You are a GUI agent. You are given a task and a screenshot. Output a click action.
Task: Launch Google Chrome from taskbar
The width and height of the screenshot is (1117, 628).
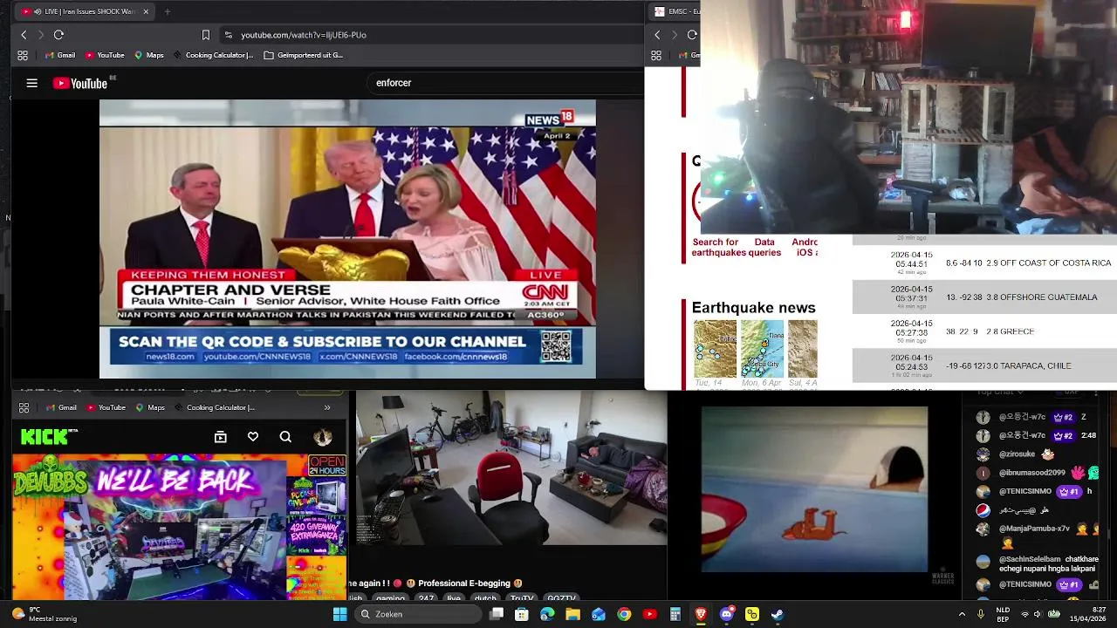pyautogui.click(x=624, y=614)
